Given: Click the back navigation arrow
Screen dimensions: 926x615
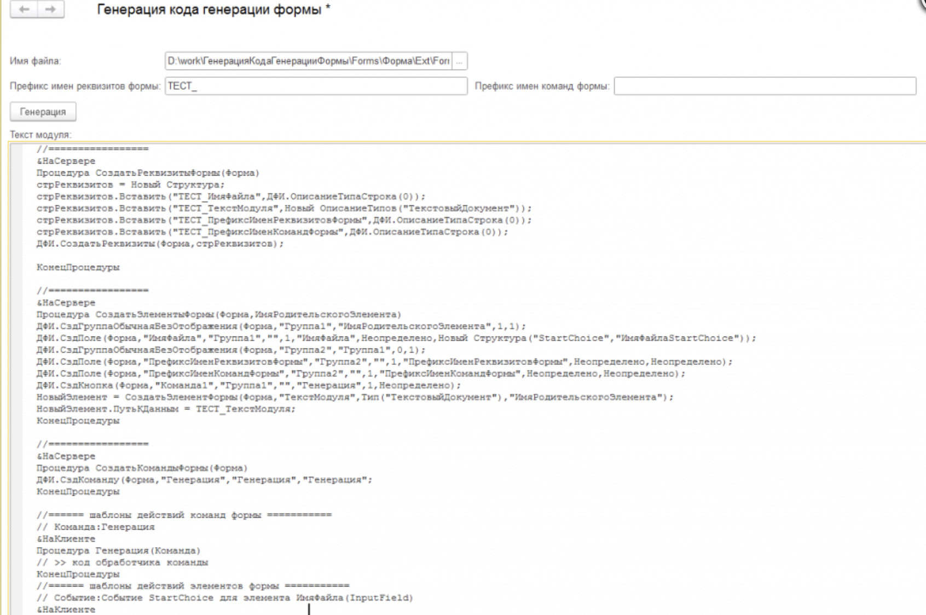Looking at the screenshot, I should [24, 9].
